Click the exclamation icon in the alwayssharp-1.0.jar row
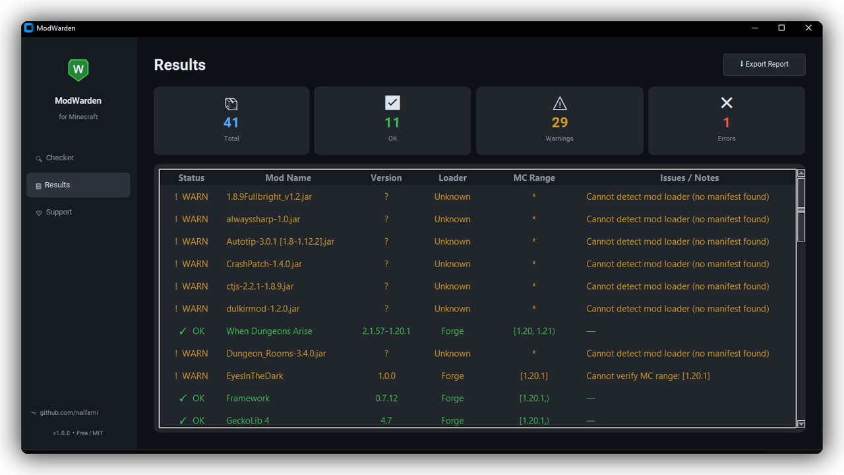844x475 pixels. tap(176, 219)
